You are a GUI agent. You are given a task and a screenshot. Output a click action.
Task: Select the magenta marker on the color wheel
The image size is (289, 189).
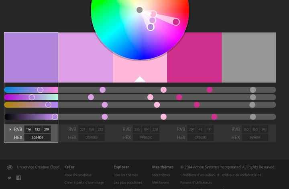[x=176, y=22]
